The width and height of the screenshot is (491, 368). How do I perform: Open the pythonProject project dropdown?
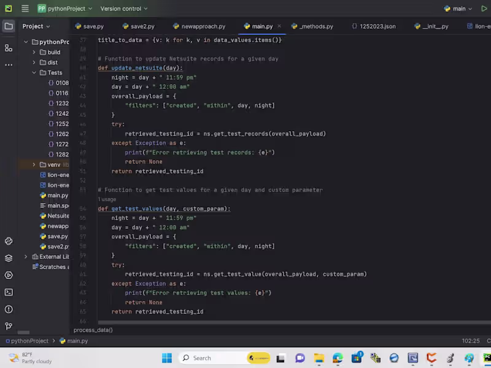pyautogui.click(x=65, y=9)
